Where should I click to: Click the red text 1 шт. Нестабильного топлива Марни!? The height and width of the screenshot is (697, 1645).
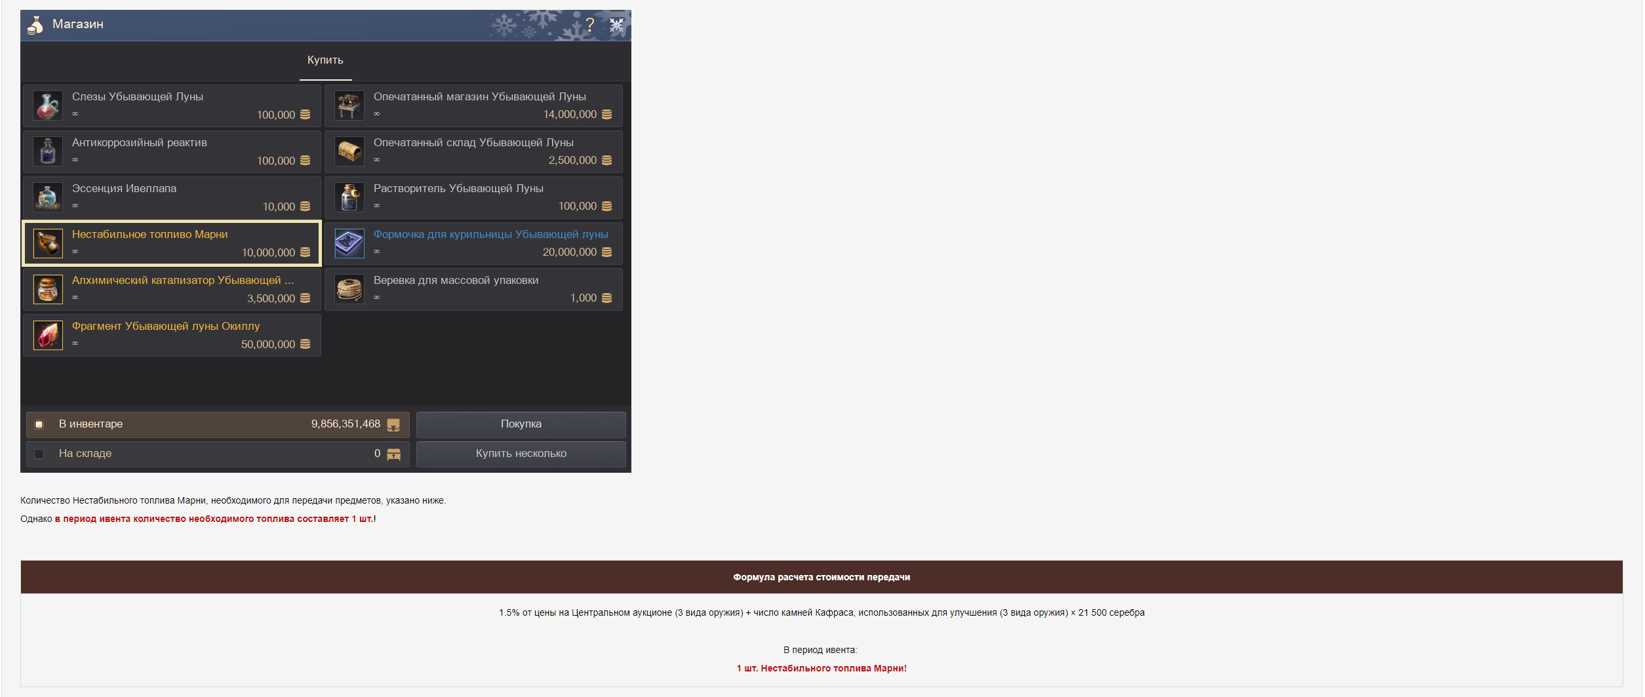[x=822, y=669]
